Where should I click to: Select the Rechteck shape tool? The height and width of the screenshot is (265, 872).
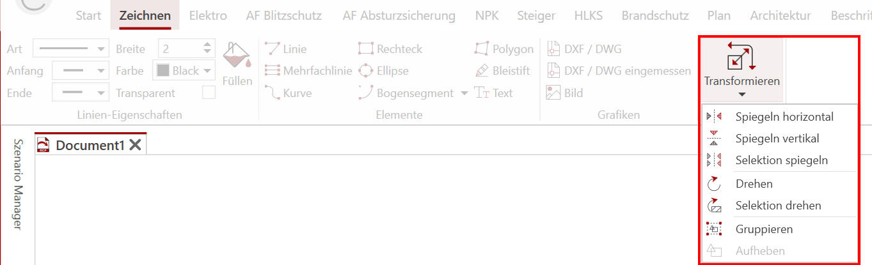(x=390, y=49)
